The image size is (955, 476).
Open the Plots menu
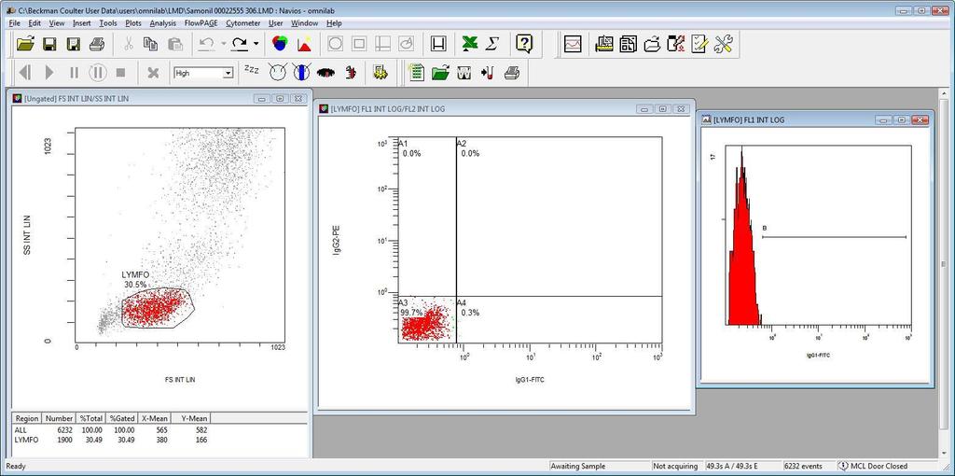tap(133, 23)
